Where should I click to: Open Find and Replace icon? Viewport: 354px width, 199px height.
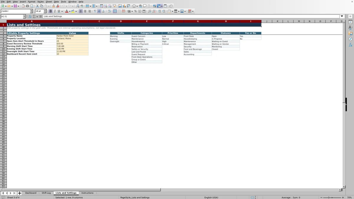coord(78,6)
